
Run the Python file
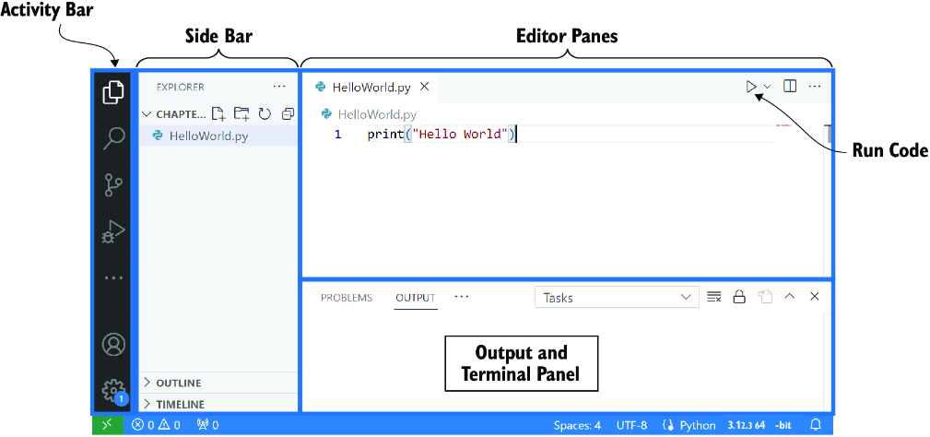click(x=751, y=87)
